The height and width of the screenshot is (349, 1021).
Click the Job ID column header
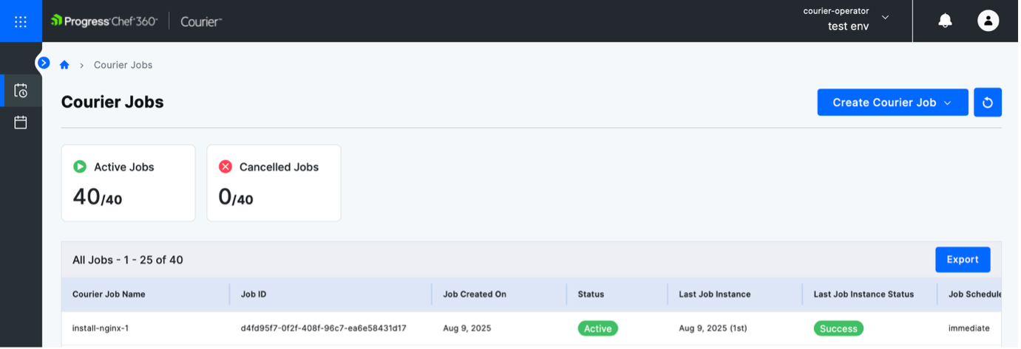(254, 294)
